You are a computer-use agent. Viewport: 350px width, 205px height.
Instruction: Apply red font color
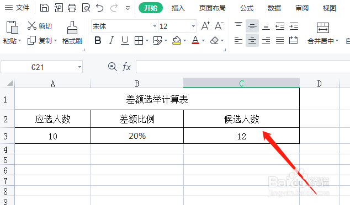pos(195,41)
